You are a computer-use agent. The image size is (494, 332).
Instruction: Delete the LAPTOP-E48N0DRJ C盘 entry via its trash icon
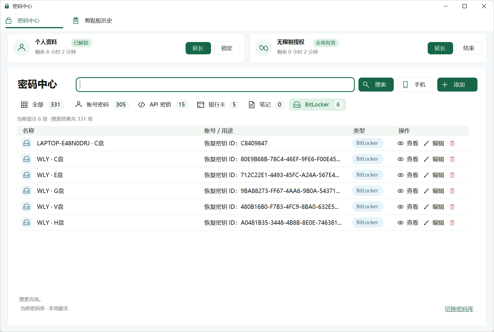[452, 143]
